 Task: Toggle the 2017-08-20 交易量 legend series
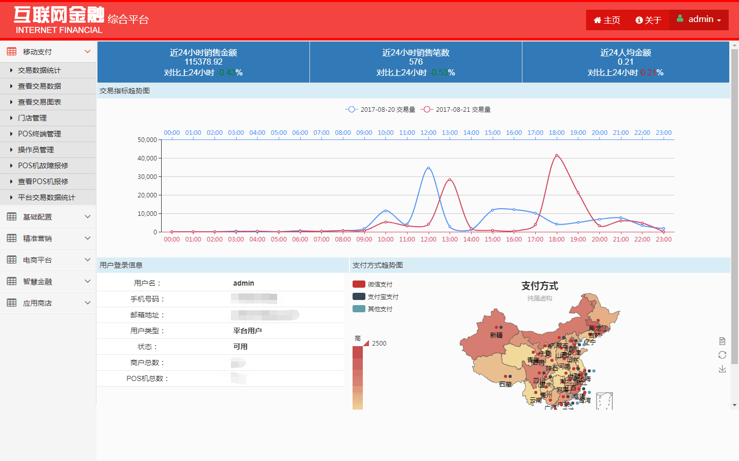pos(380,110)
